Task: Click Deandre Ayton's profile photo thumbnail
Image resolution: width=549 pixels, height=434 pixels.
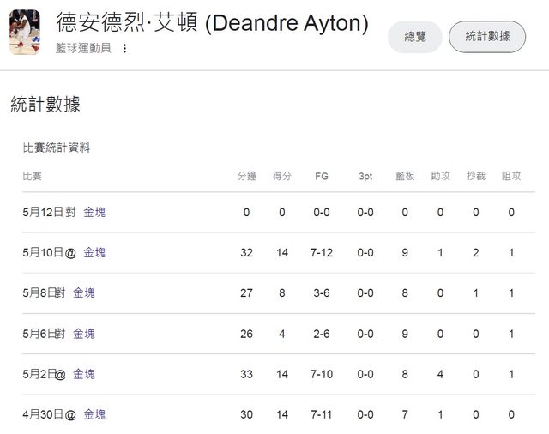Action: click(x=25, y=33)
